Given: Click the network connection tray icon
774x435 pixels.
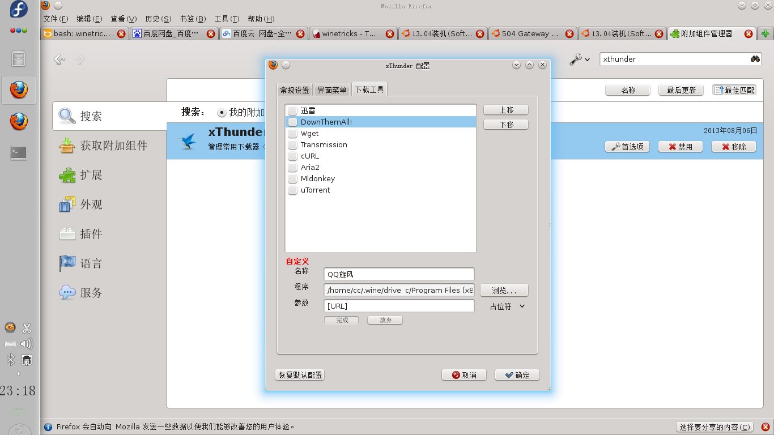Looking at the screenshot, I should tap(26, 360).
